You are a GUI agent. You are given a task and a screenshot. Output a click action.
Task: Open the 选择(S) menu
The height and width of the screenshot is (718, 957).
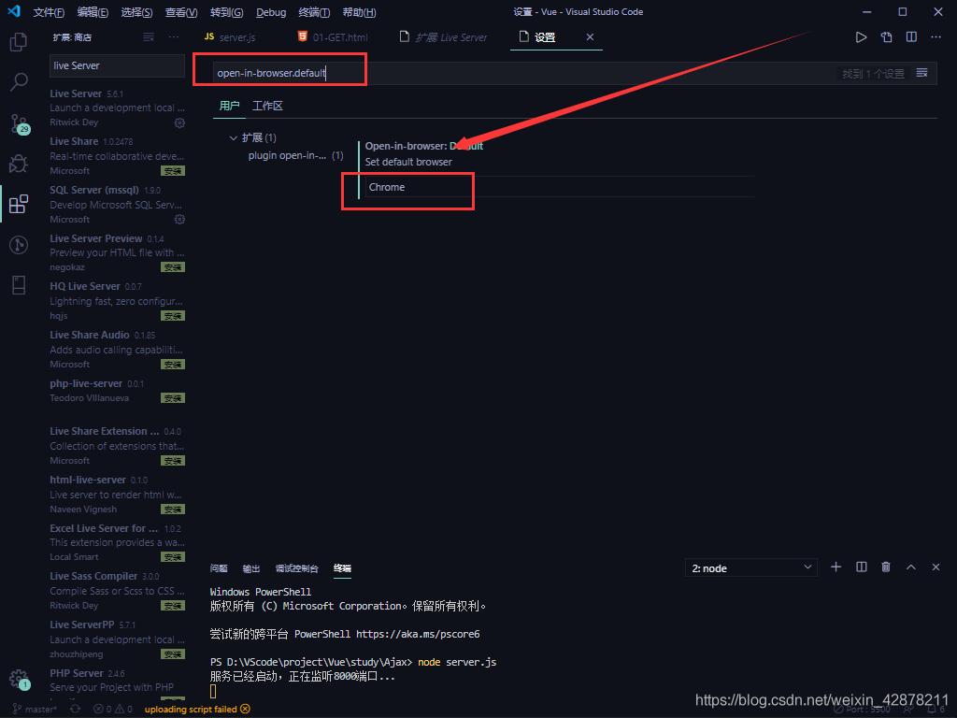pos(136,12)
